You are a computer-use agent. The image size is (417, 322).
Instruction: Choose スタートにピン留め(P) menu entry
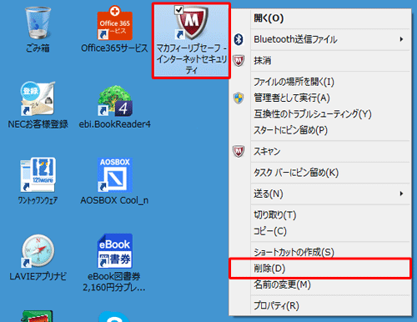coord(319,130)
